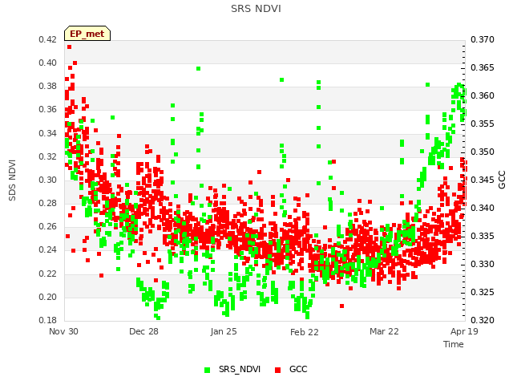Image resolution: width=513 pixels, height=385 pixels.
Task: Click the 0.335 right axis value
Action: coord(483,236)
